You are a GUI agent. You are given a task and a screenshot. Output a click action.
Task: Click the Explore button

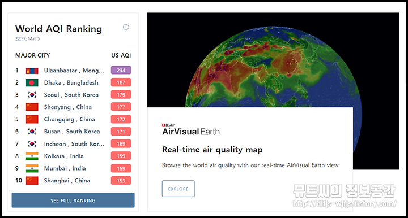tap(178, 189)
